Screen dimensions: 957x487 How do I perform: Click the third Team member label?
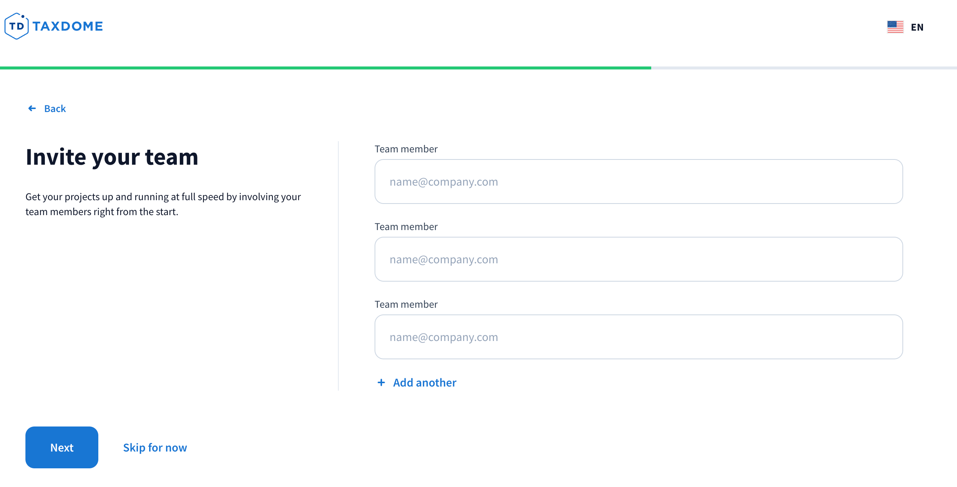pyautogui.click(x=406, y=304)
